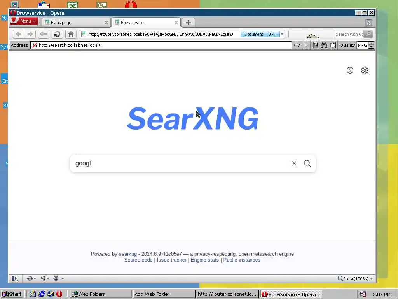The height and width of the screenshot is (299, 398).
Task: Click the Outlook Express quick launch icon
Action: pos(51,294)
